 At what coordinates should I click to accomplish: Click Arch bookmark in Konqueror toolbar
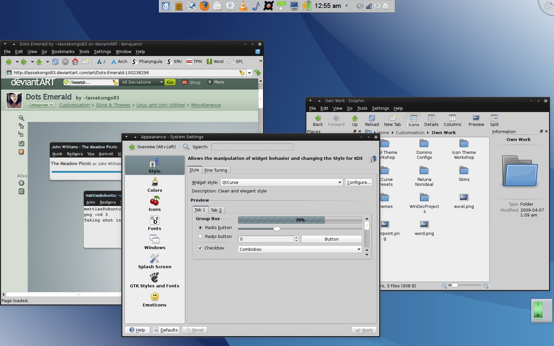(x=119, y=62)
